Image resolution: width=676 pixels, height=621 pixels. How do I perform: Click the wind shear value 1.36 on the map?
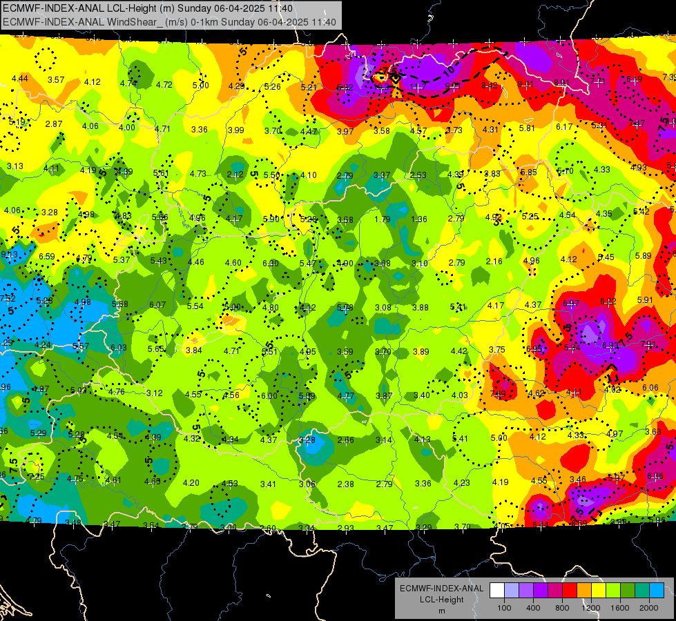(x=419, y=219)
